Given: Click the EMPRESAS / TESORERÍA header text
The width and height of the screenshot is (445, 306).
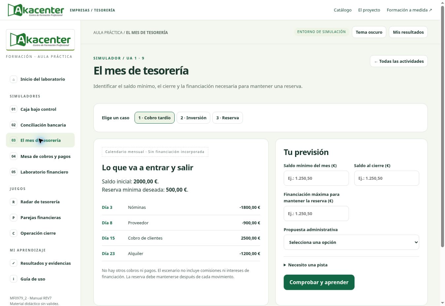Looking at the screenshot, I should pos(92,10).
